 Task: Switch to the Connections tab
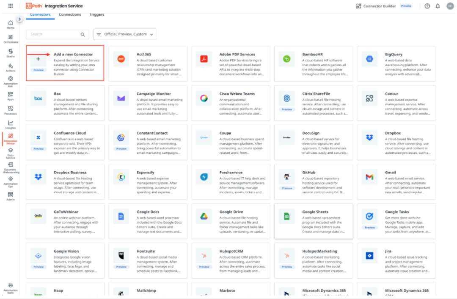(70, 14)
